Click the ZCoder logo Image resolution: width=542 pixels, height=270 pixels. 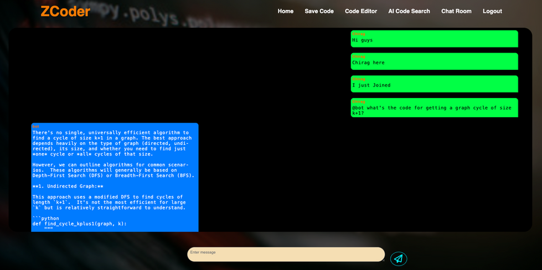[65, 12]
